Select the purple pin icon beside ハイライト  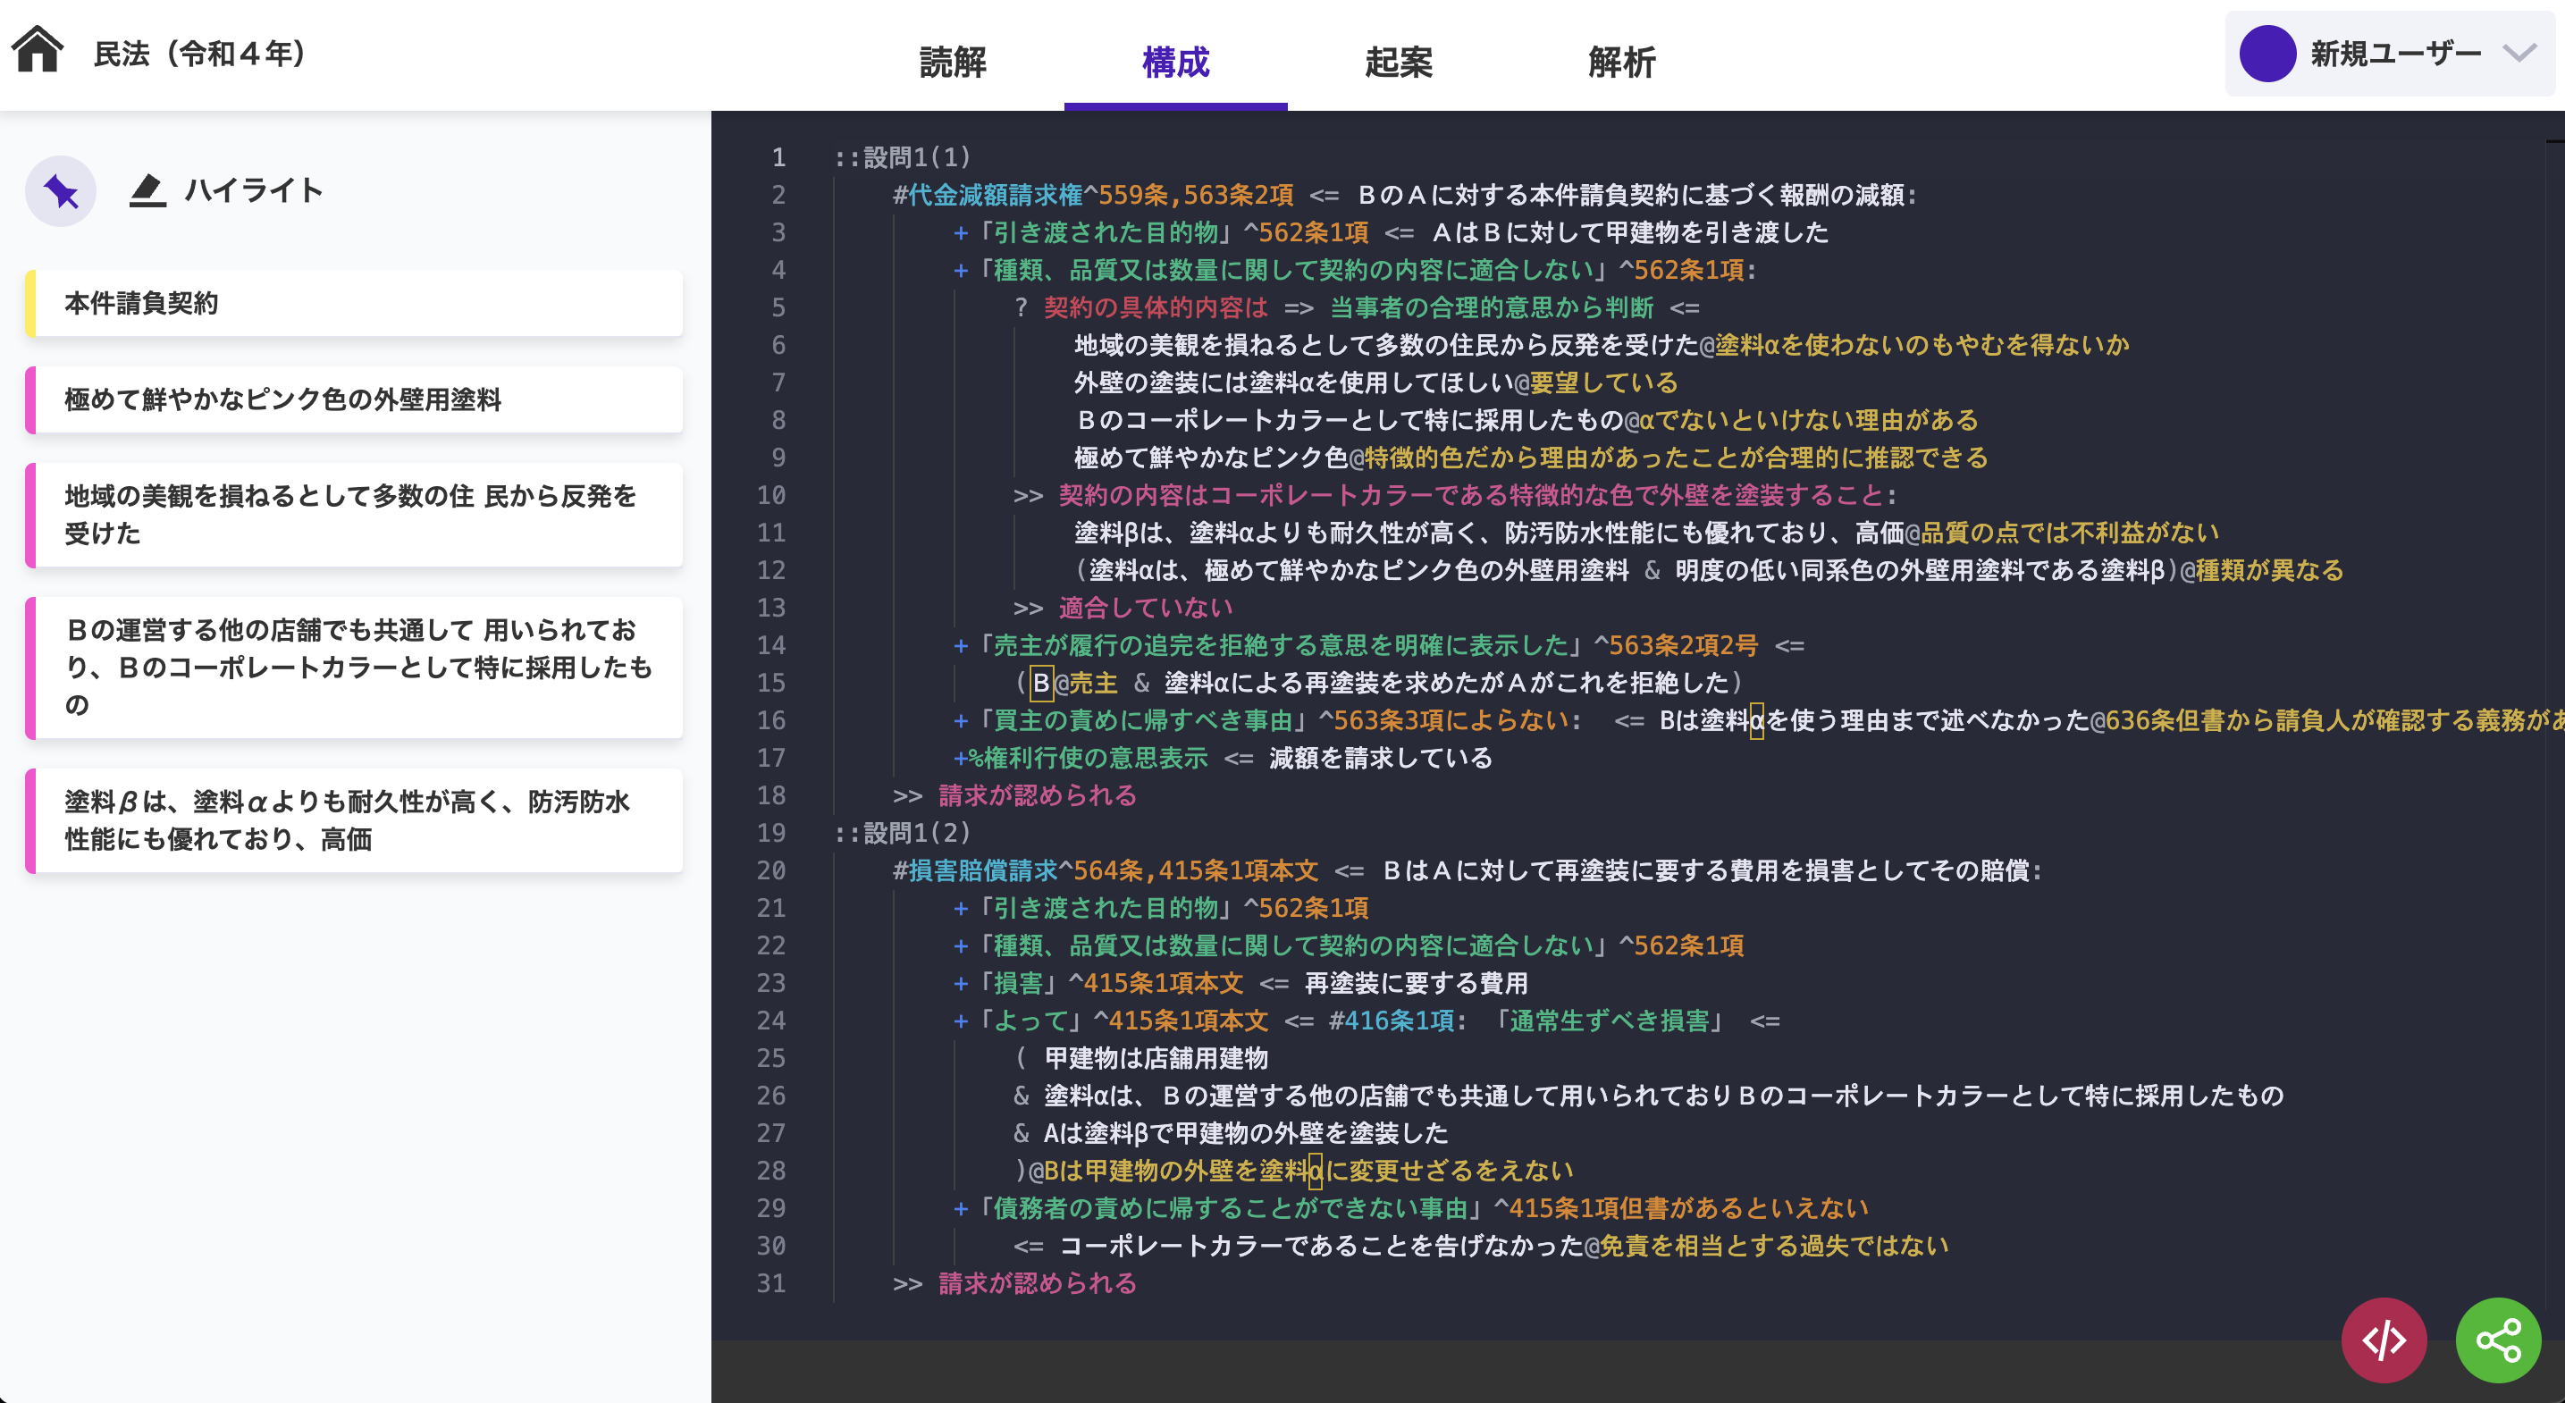pos(60,190)
